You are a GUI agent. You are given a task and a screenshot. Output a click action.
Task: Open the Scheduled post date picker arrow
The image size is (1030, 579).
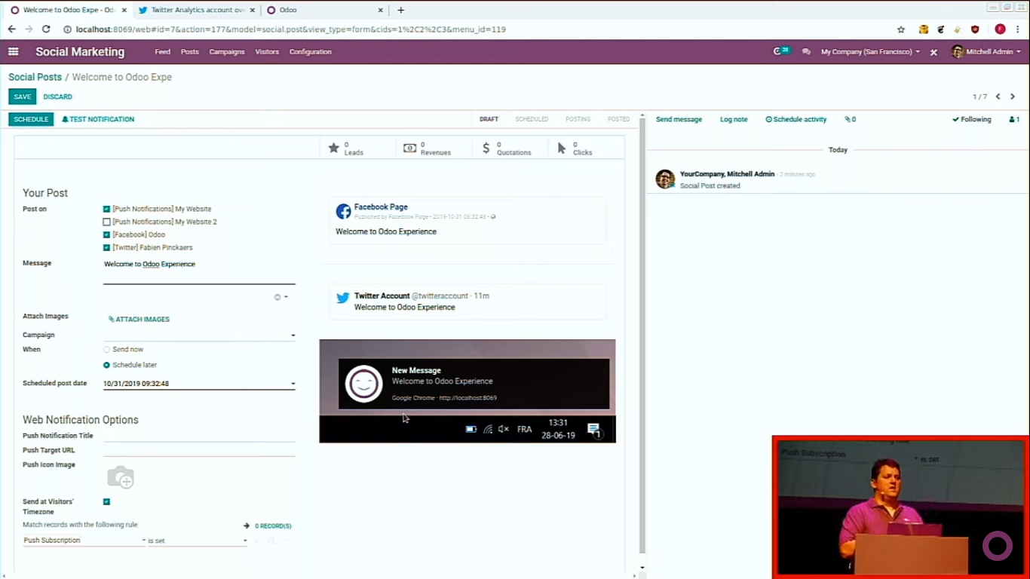[293, 384]
